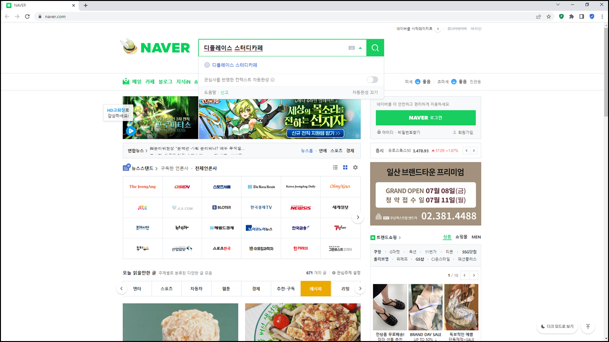The image size is (609, 342).
Task: Open Chrome three-dot menu
Action: (x=602, y=16)
